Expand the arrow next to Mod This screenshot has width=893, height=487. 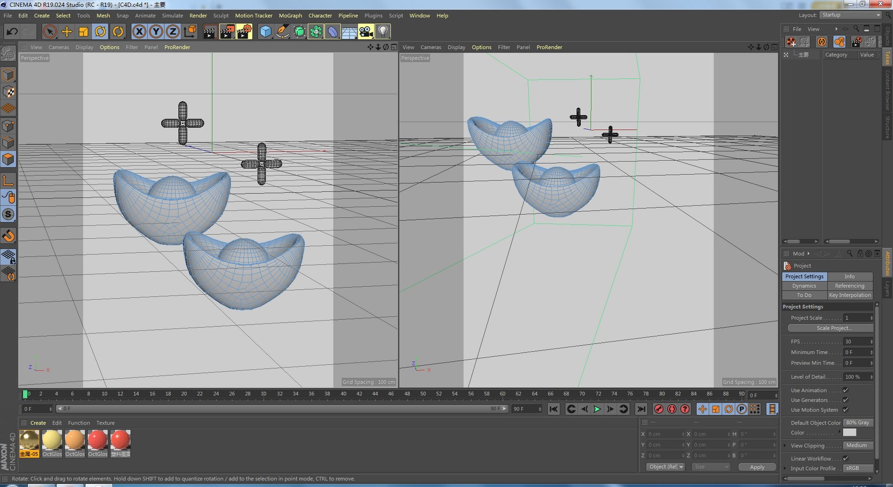(x=808, y=254)
